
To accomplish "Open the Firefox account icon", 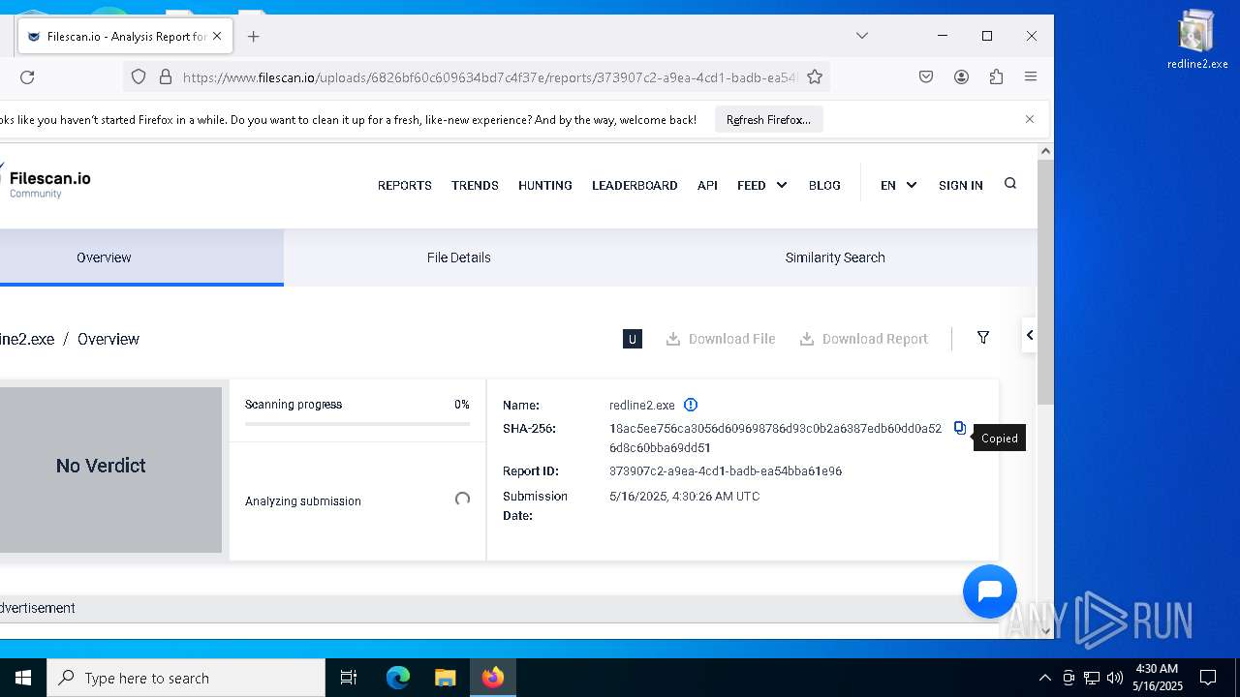I will [961, 76].
